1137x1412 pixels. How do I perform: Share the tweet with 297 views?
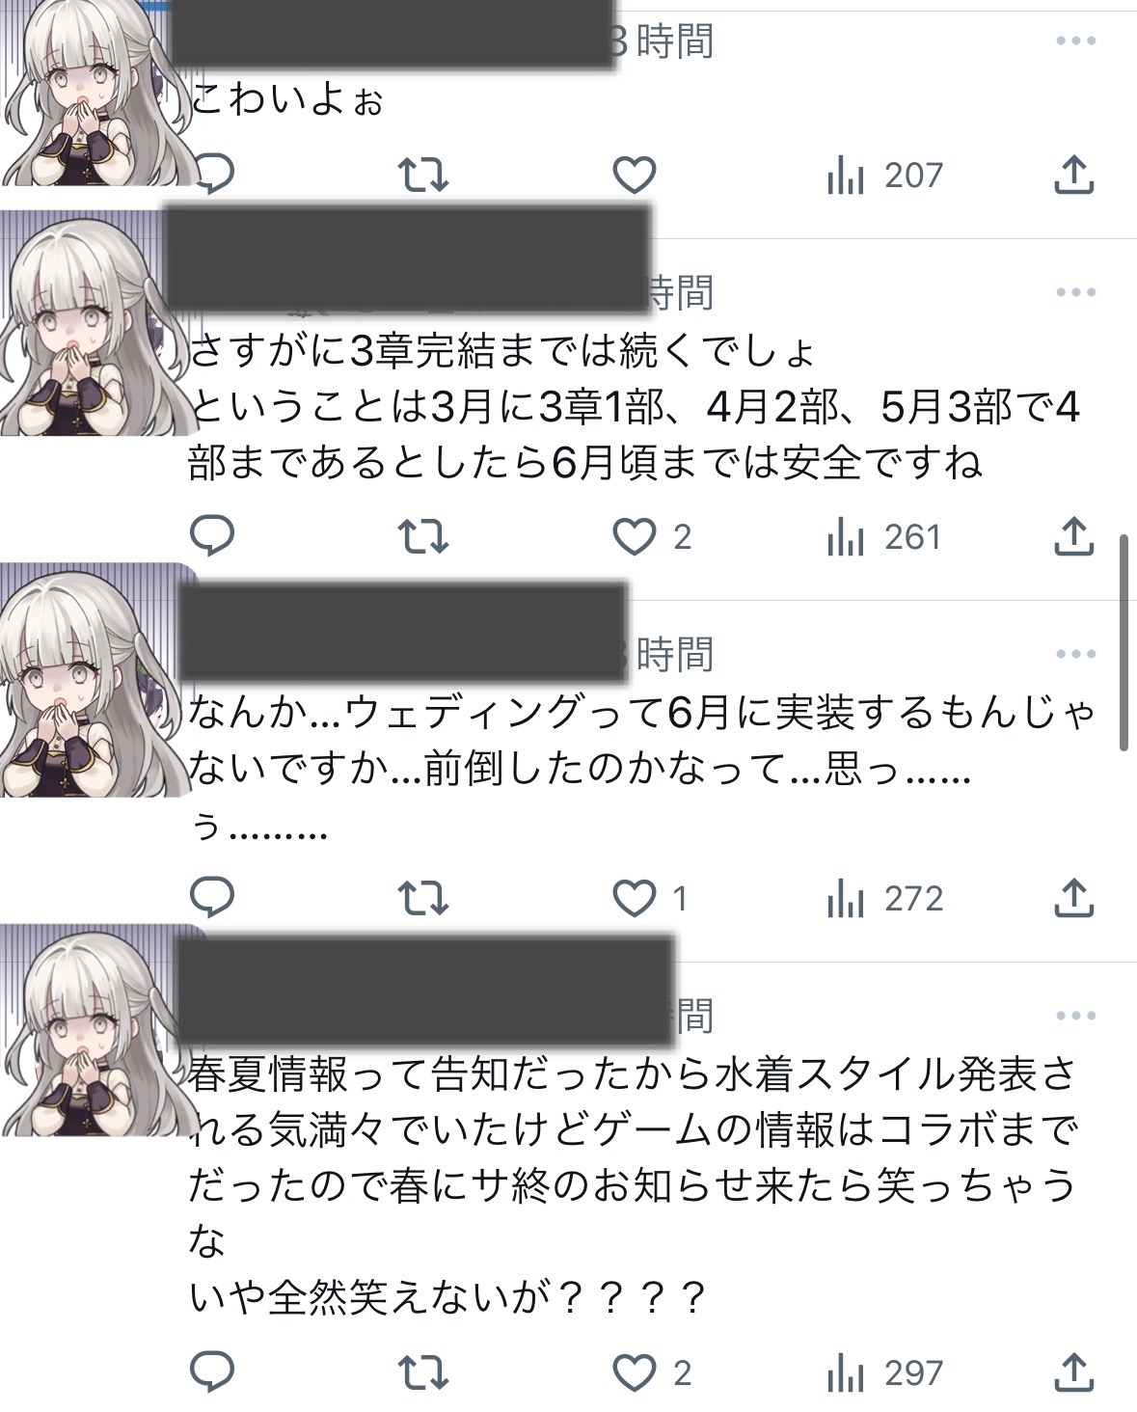click(x=1072, y=1371)
